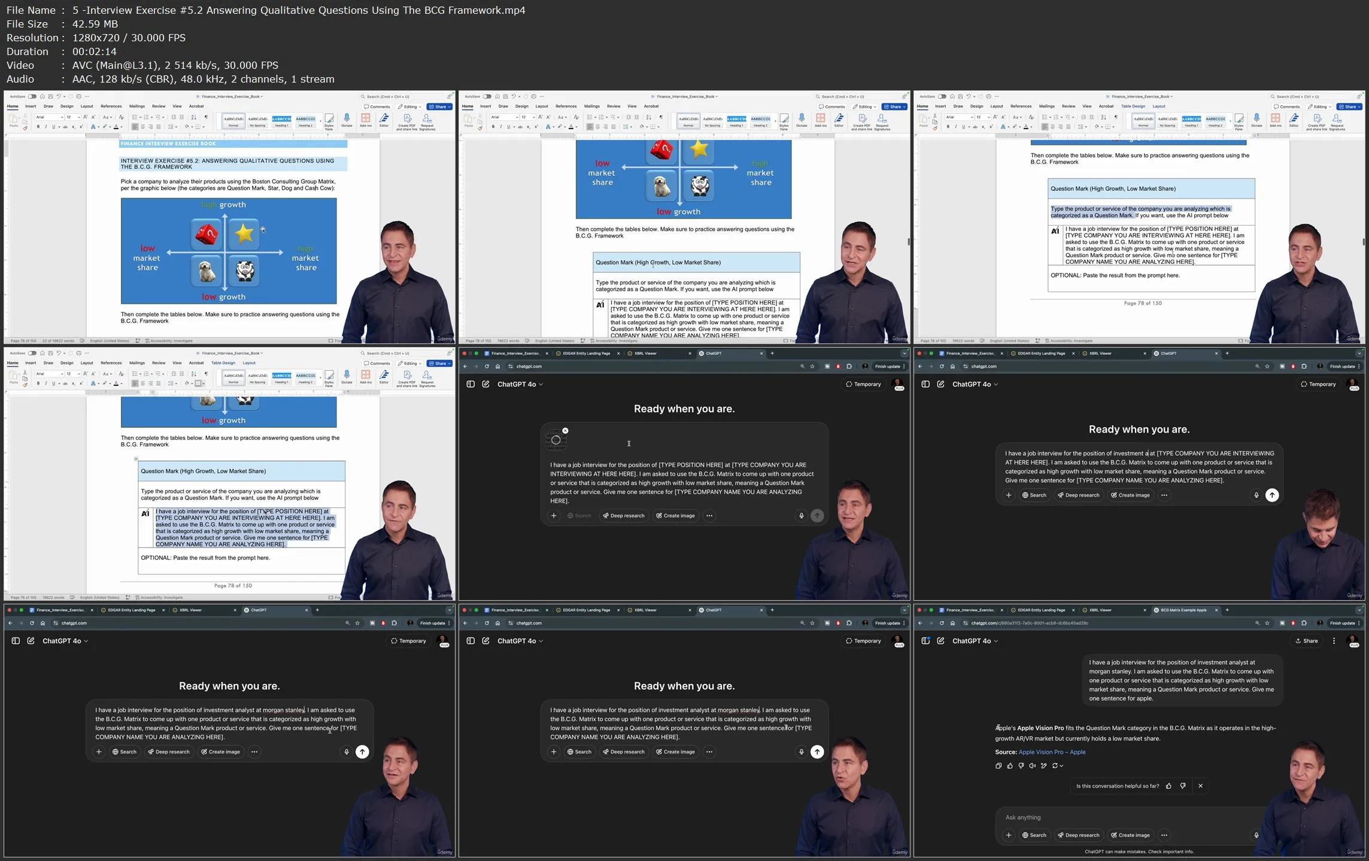The image size is (1369, 861).
Task: Open blue Share dropdown in exercise-title Word frame
Action: click(439, 107)
